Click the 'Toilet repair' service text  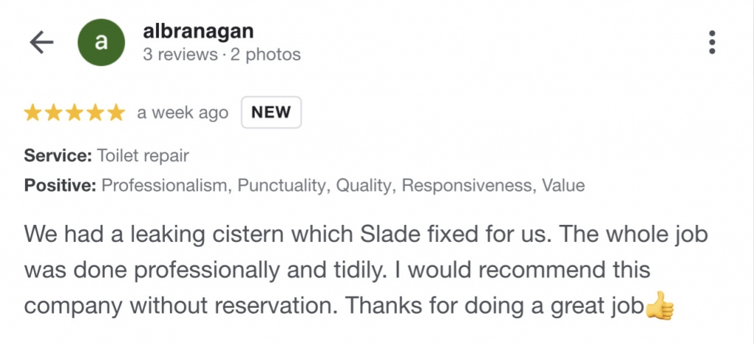pyautogui.click(x=144, y=156)
